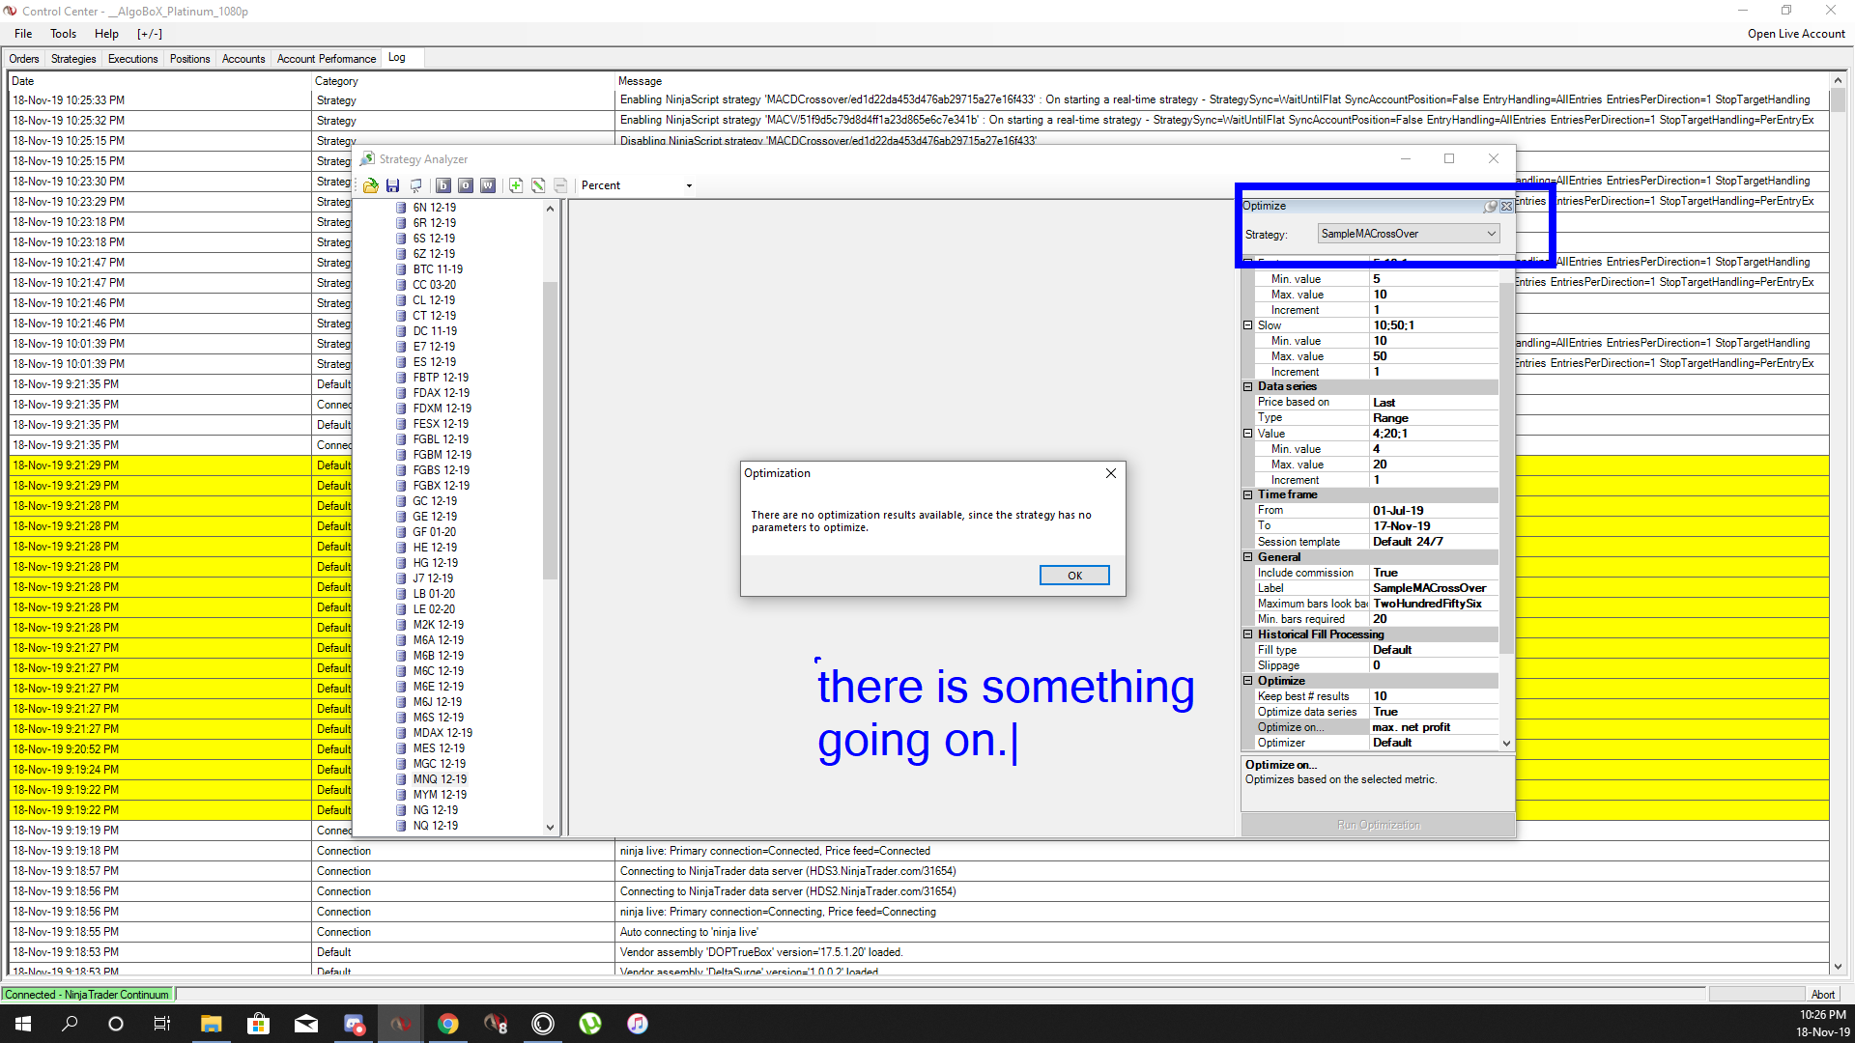Collapse the Time frame section

[1247, 494]
